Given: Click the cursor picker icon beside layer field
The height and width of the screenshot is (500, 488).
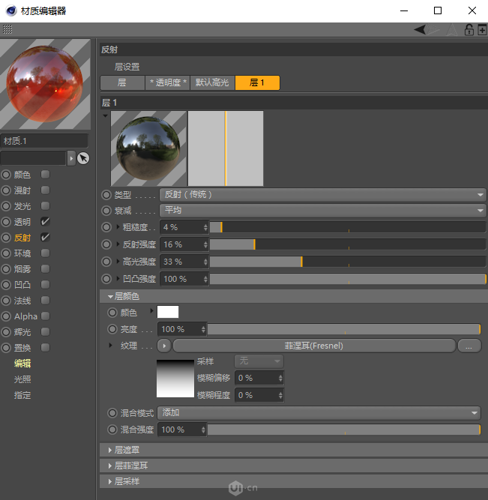Looking at the screenshot, I should click(83, 158).
